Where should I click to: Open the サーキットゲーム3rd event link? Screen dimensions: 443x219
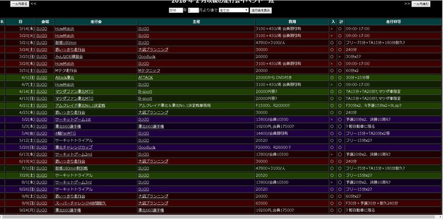[x=74, y=182]
